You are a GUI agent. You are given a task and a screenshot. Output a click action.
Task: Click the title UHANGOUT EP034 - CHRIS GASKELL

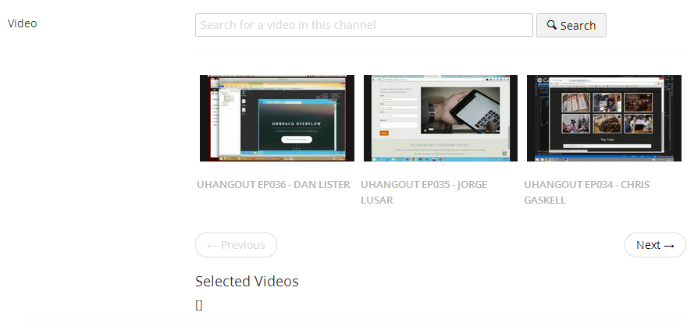586,192
